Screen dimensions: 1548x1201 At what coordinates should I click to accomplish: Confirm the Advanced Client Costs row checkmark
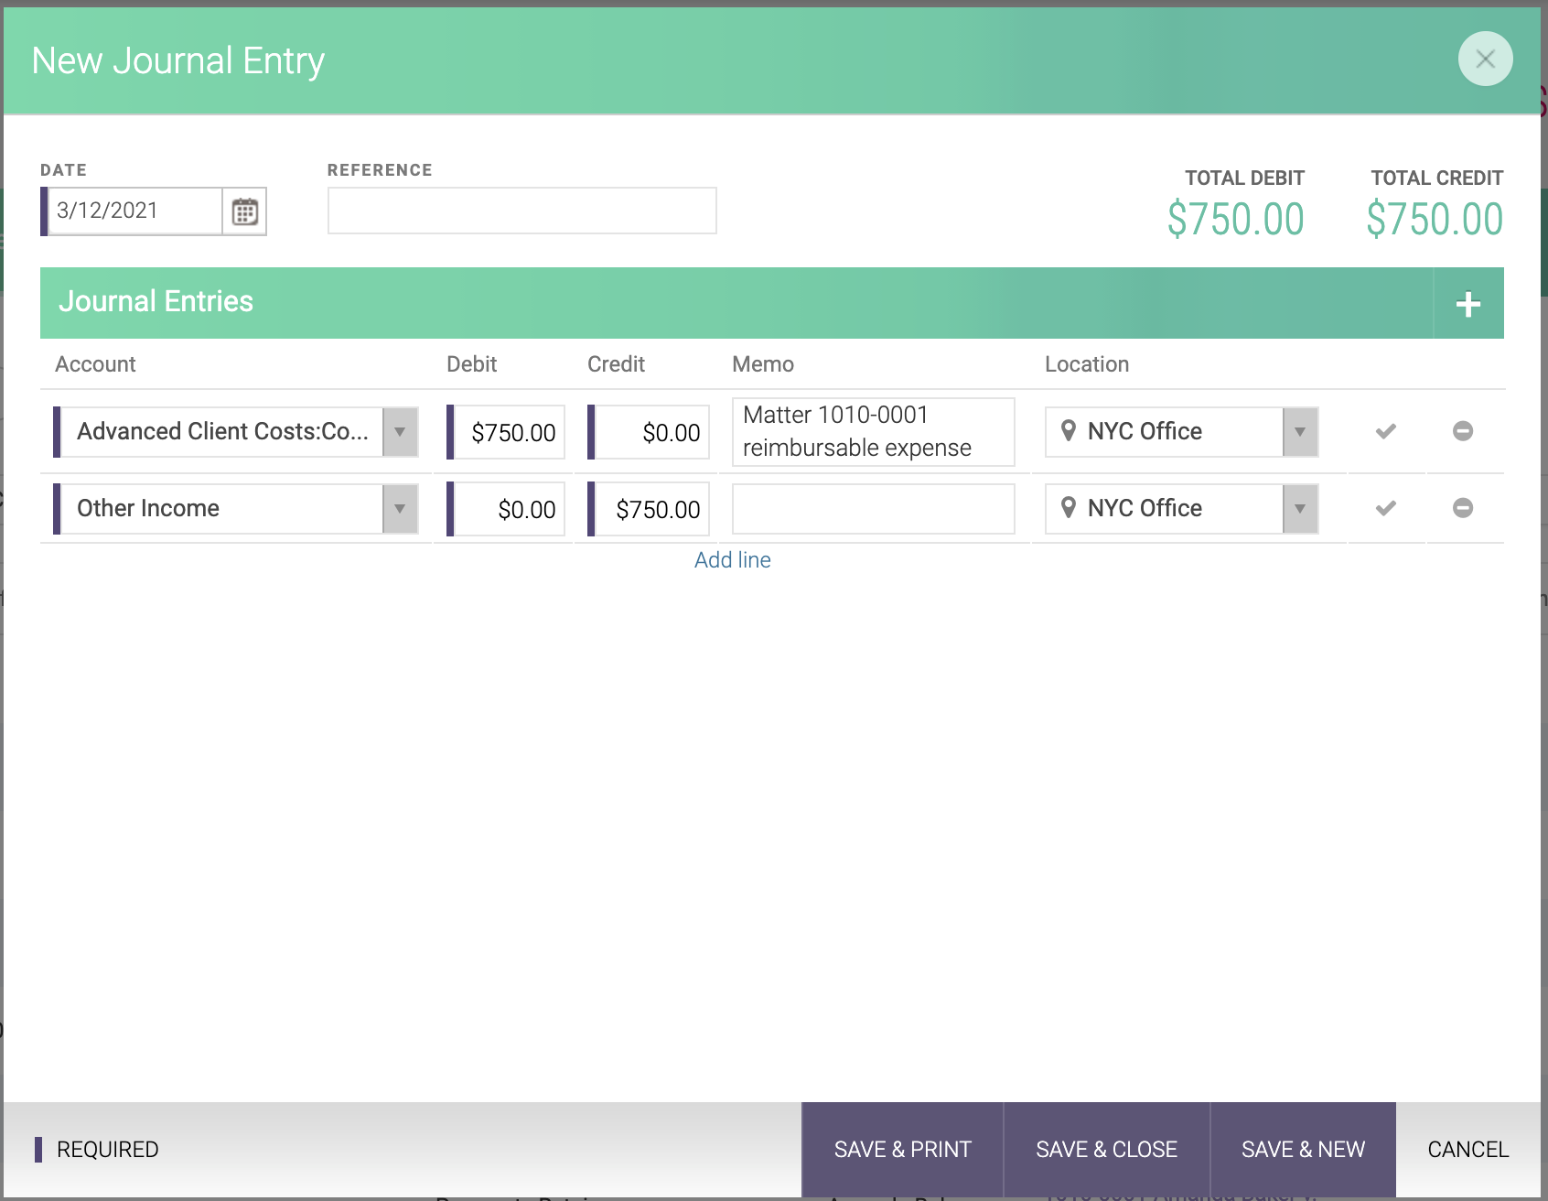coord(1386,431)
